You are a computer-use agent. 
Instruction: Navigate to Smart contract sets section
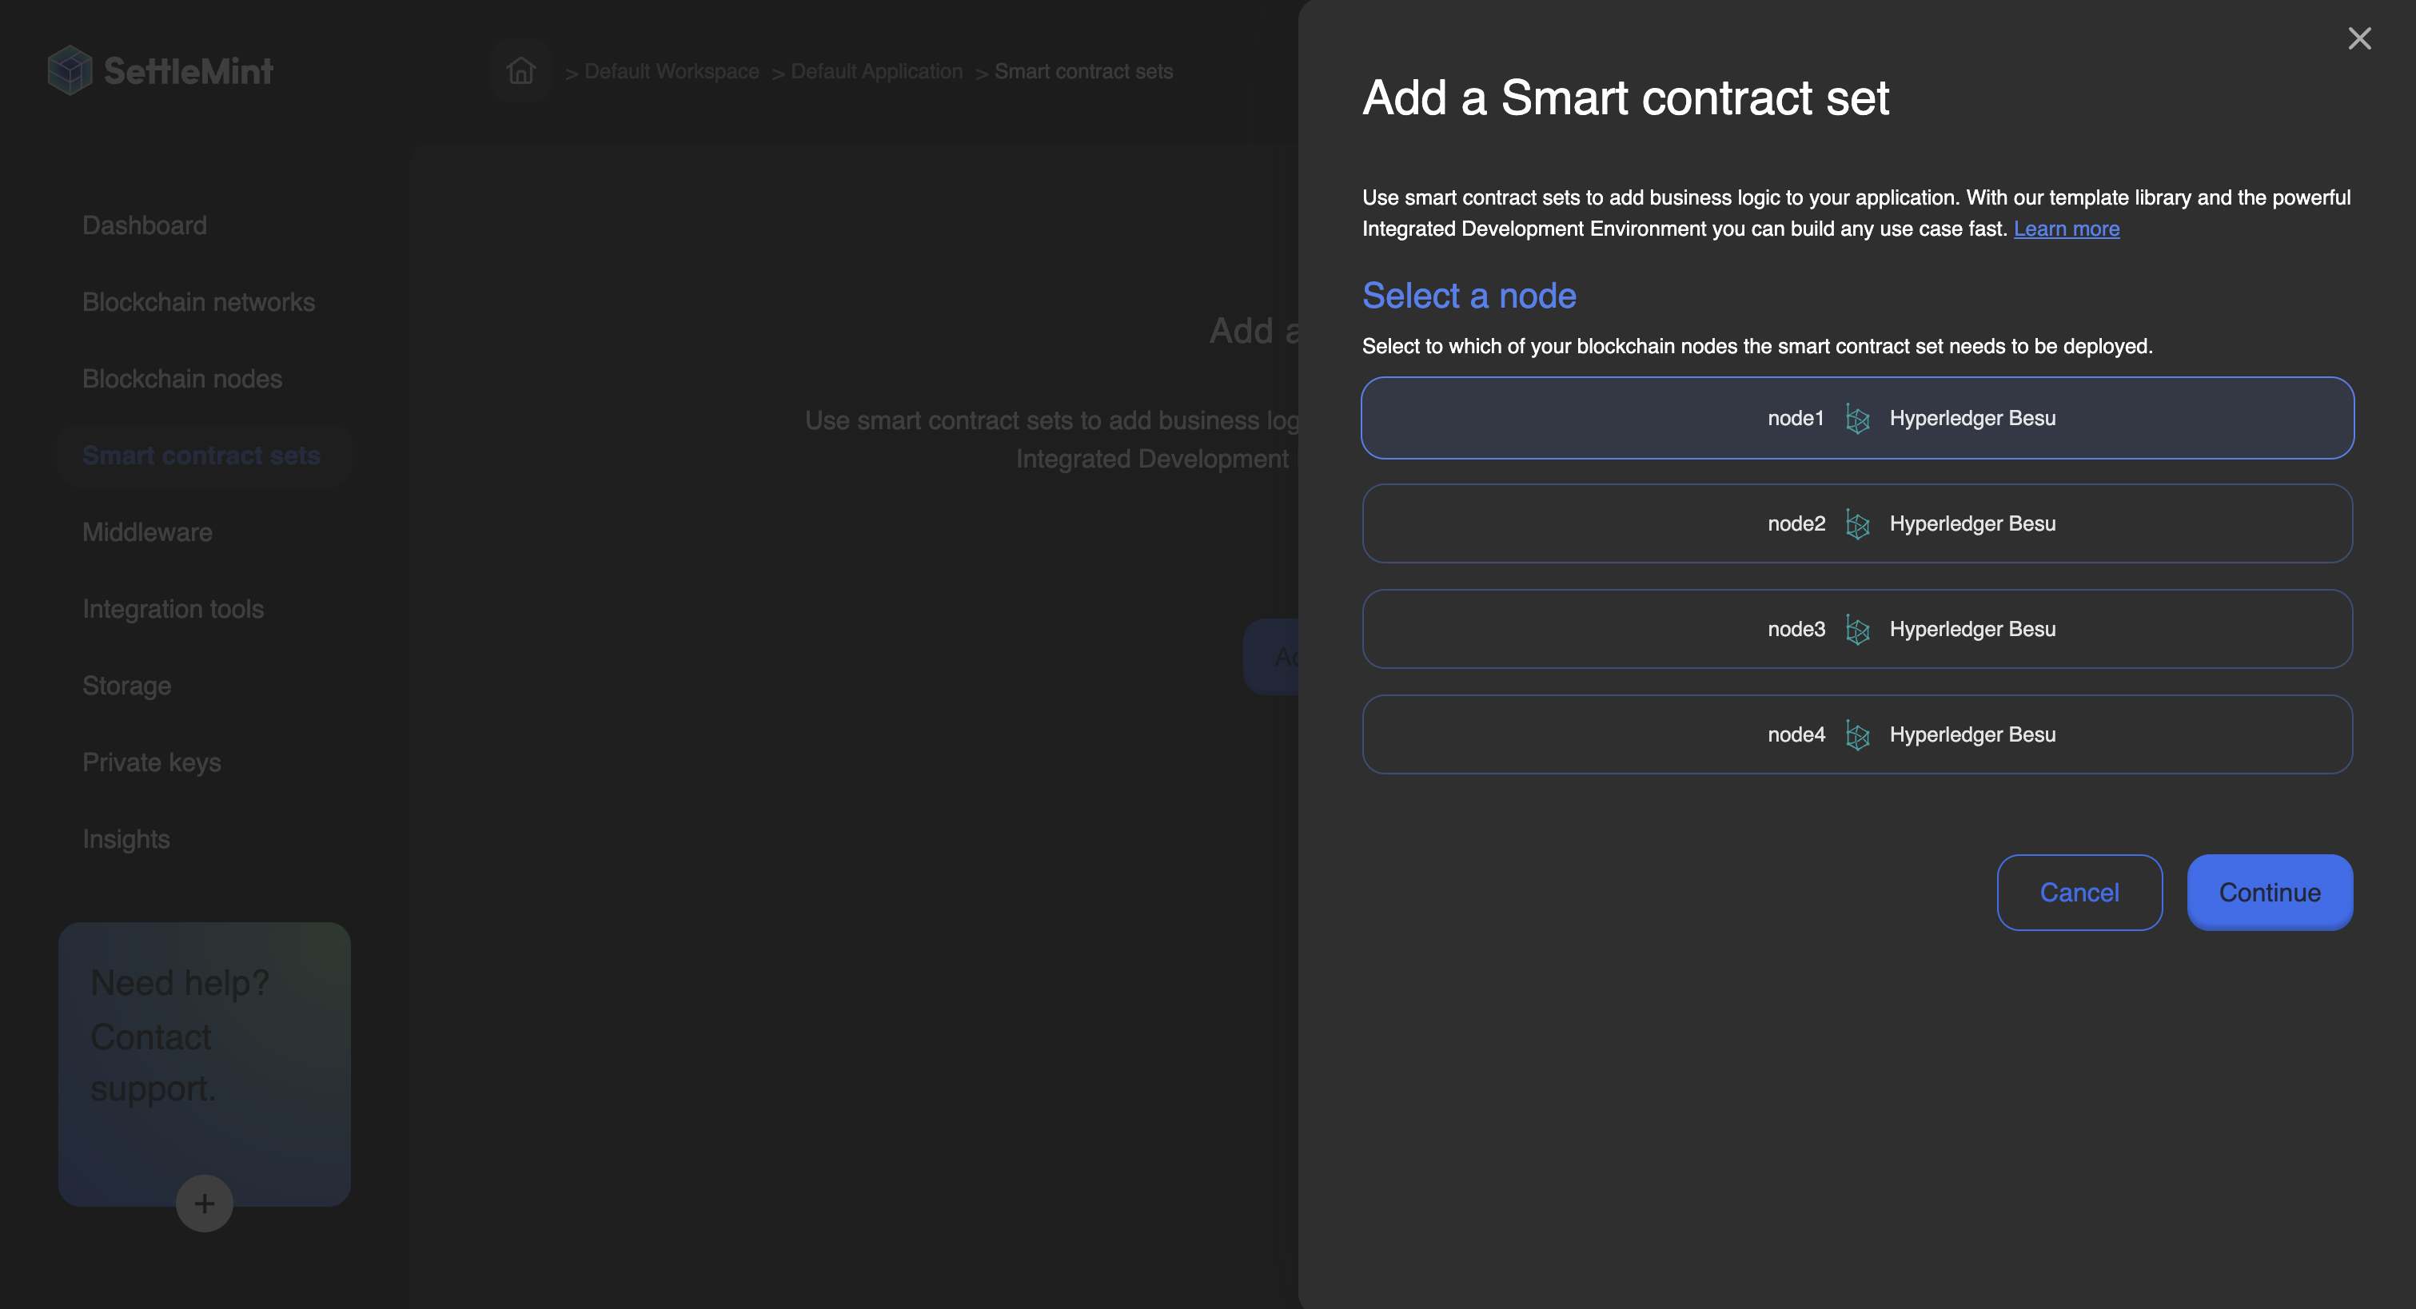(201, 455)
